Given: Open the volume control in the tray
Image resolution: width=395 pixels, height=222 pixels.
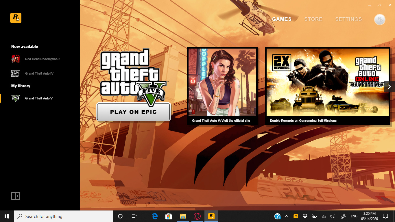Looking at the screenshot, I should pyautogui.click(x=333, y=216).
